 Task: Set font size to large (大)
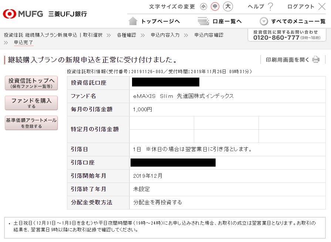pyautogui.click(x=228, y=7)
